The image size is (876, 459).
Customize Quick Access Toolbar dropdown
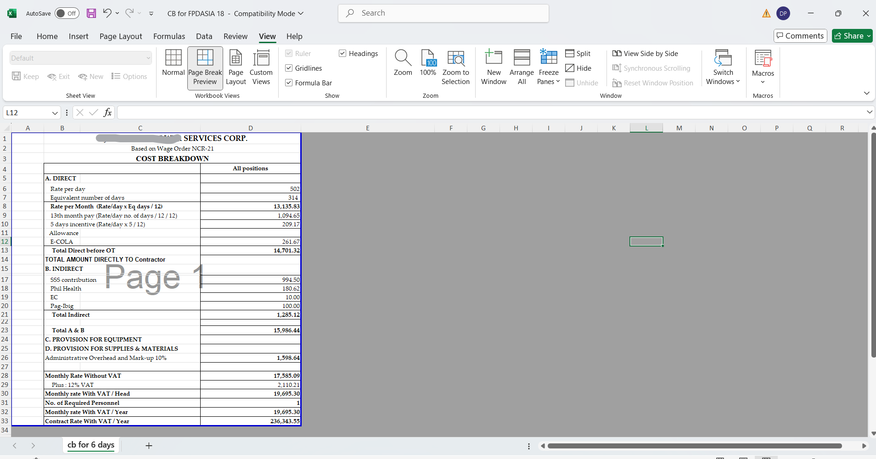[151, 13]
